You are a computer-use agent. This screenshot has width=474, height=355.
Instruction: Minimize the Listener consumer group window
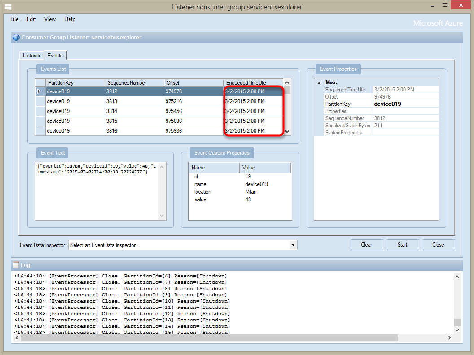click(x=433, y=5)
